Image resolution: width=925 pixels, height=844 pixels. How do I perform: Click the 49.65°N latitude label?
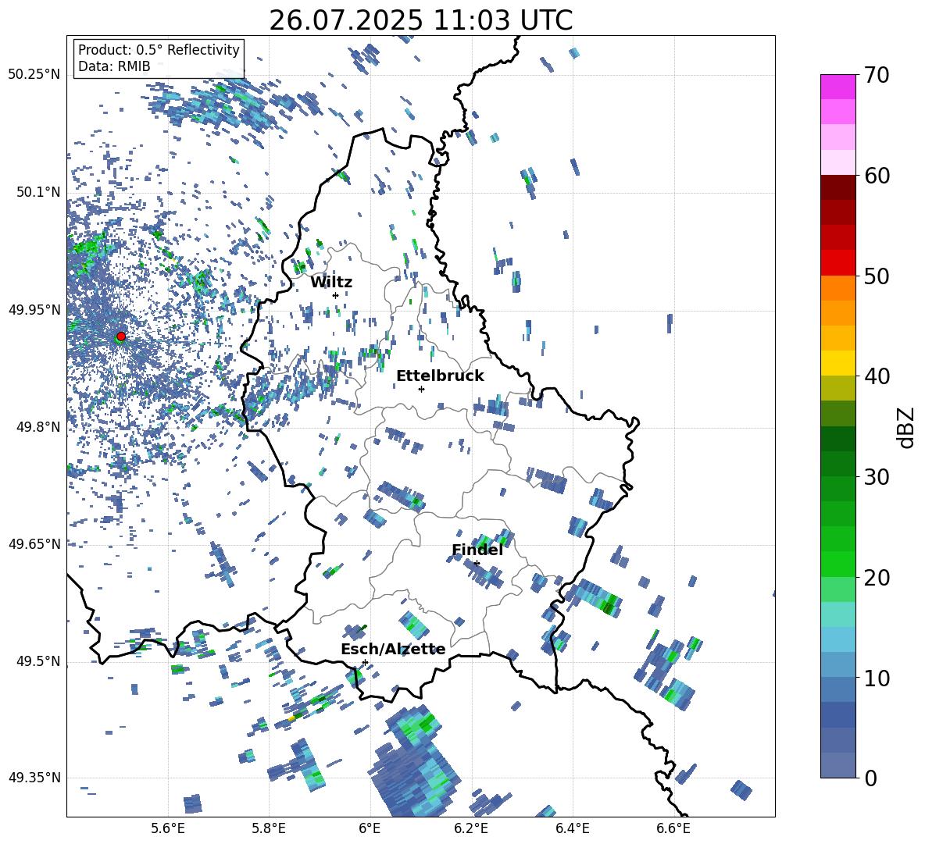34,543
